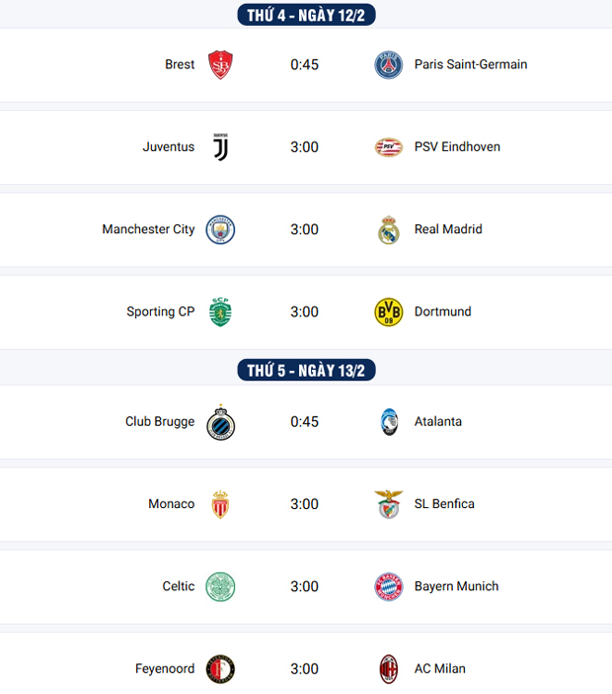Image resolution: width=612 pixels, height=694 pixels.
Task: Click the Celtic clover badge
Action: click(220, 586)
